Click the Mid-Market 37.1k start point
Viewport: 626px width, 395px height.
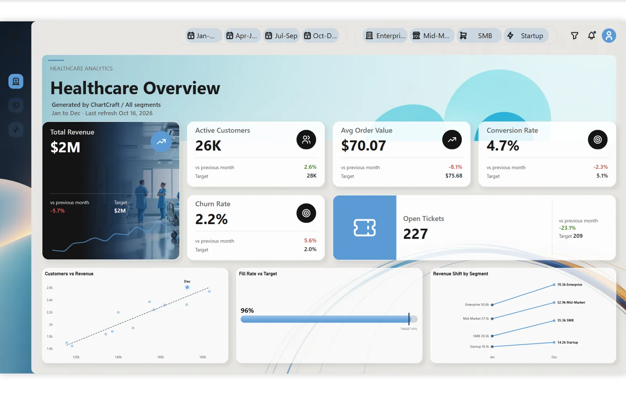point(492,319)
